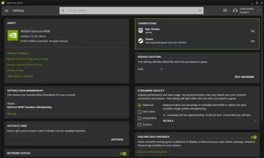Click the Version 2.0.28 text

(x=33, y=36)
